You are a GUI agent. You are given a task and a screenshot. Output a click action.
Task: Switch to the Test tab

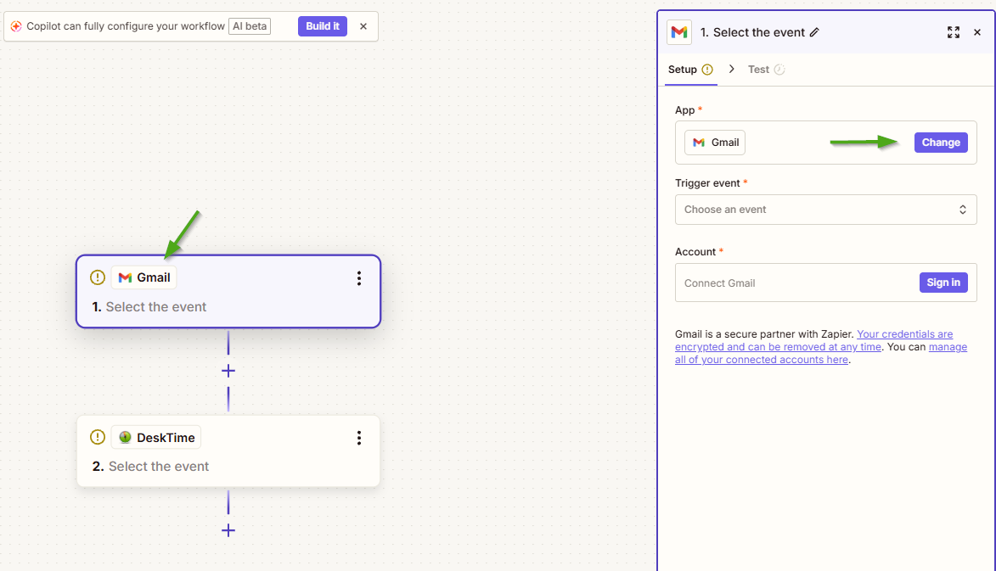click(x=758, y=70)
